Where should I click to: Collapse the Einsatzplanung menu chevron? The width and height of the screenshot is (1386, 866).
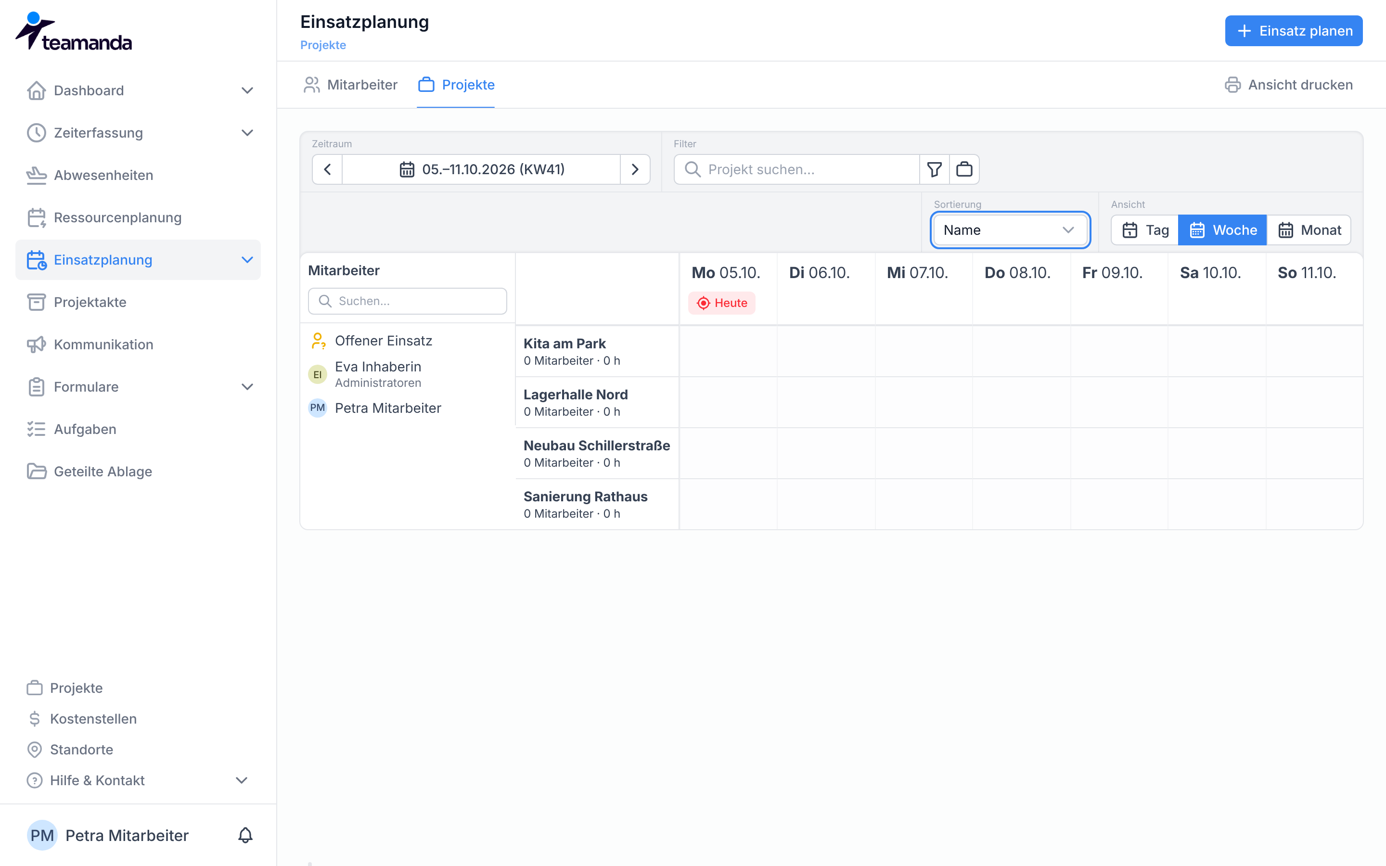pos(247,260)
